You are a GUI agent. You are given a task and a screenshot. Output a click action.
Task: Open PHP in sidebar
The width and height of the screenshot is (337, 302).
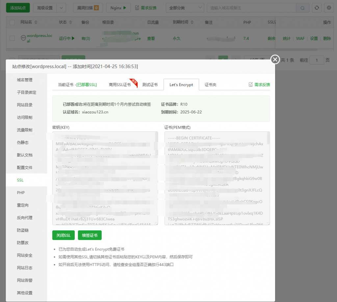tap(21, 193)
